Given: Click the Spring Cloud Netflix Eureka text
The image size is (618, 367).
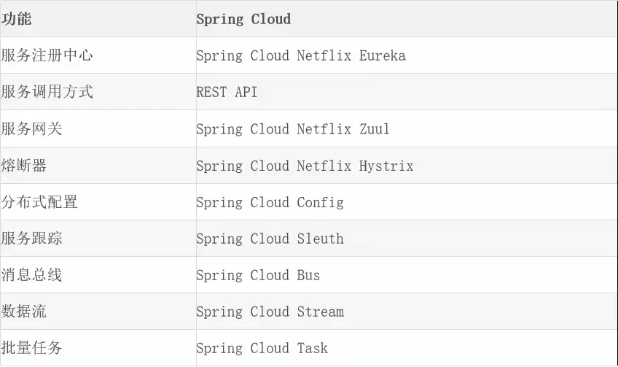Looking at the screenshot, I should coord(301,55).
